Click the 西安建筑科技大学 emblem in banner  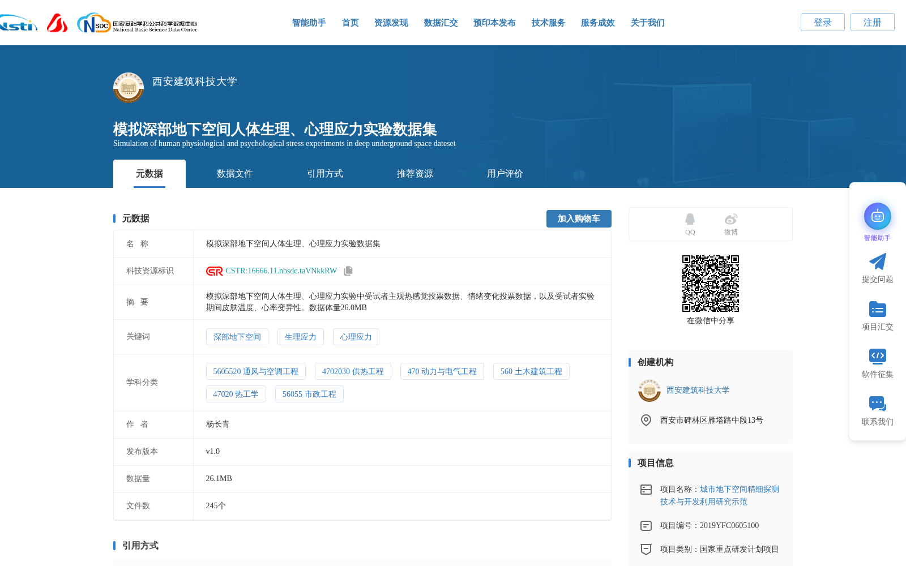coord(129,87)
